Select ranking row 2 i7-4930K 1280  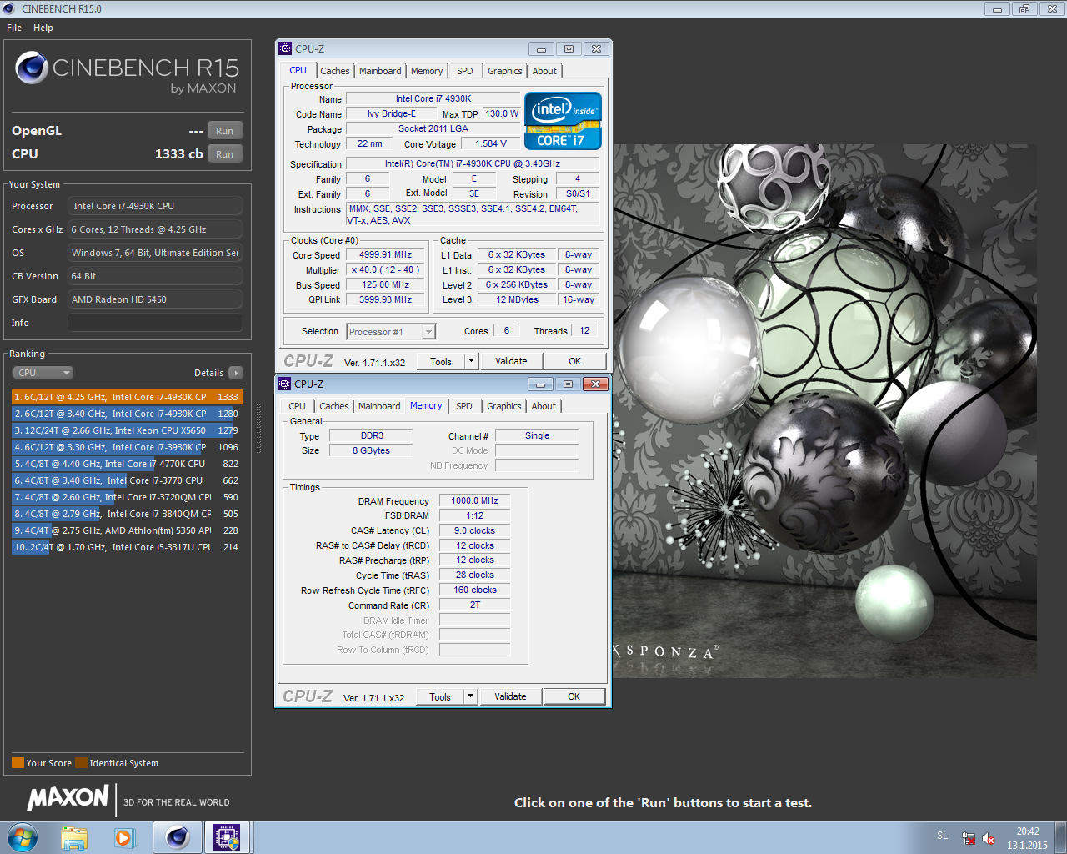pos(127,414)
